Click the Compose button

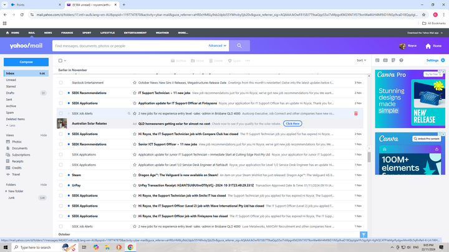(x=26, y=62)
